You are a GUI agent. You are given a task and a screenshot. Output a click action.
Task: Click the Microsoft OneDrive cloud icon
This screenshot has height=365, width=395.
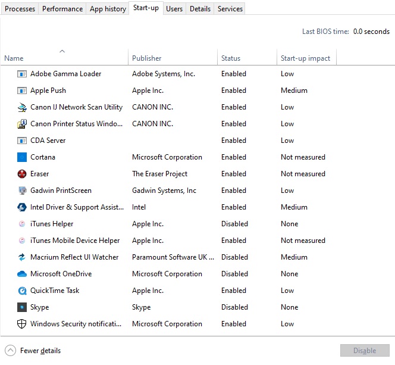pos(22,274)
